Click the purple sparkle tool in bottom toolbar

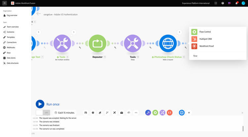(148, 113)
